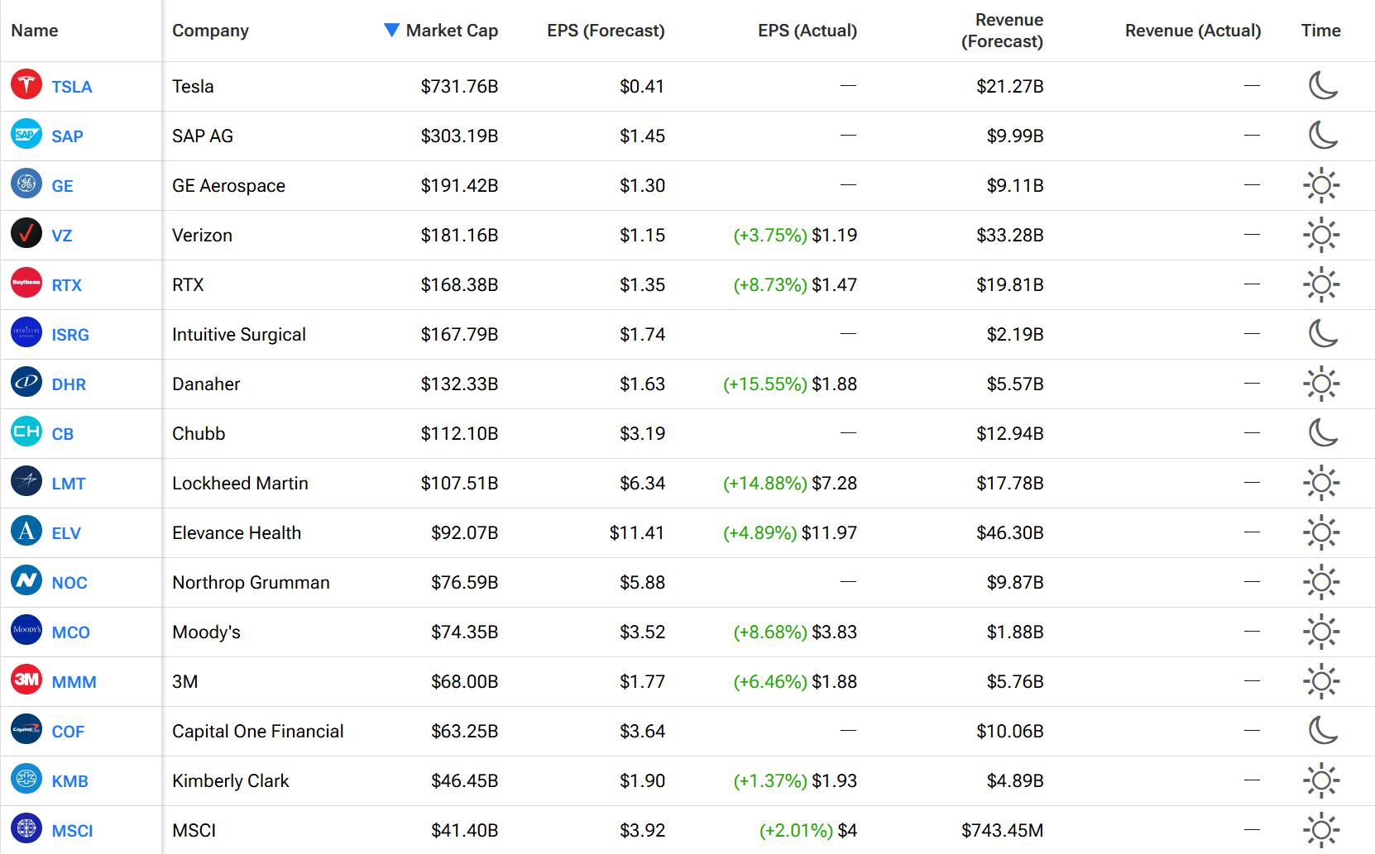Viewport: 1375px width, 854px height.
Task: Open the MMM ticker link
Action: pos(74,682)
